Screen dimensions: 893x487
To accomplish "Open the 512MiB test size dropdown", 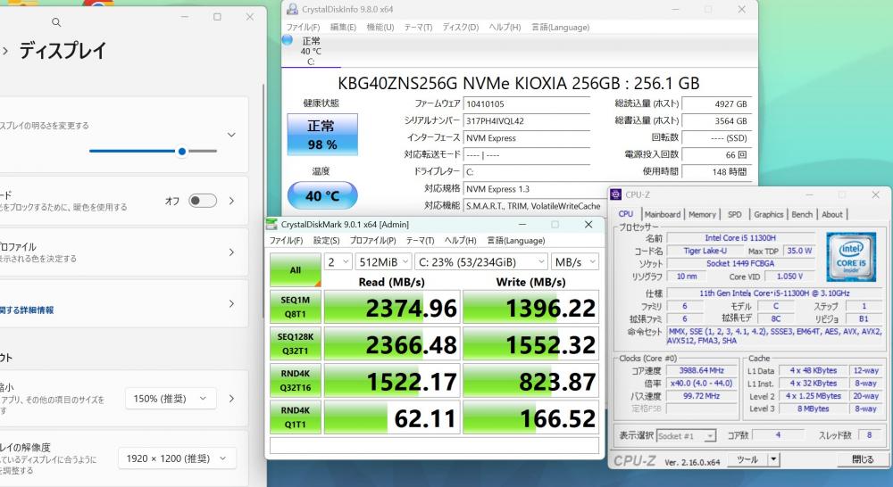I will [383, 261].
